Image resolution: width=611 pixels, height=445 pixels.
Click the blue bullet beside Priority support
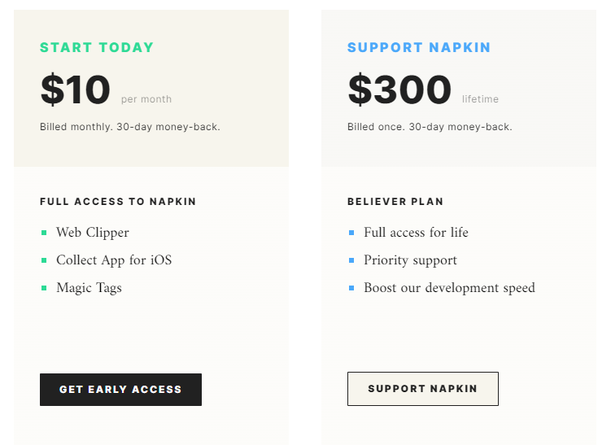tap(351, 260)
